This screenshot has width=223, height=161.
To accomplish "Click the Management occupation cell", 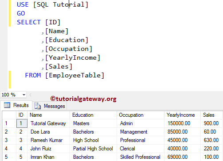I will pos(141,132).
